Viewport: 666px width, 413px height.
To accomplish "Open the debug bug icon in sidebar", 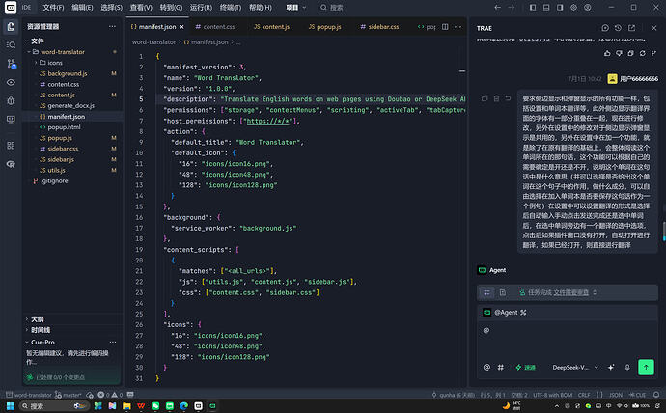I will (x=11, y=100).
